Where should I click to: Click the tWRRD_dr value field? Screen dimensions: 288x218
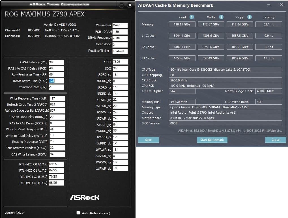pyautogui.click(x=120, y=137)
